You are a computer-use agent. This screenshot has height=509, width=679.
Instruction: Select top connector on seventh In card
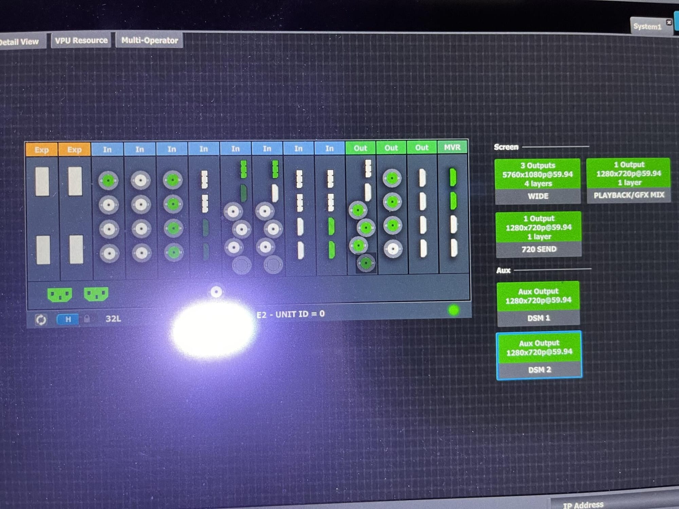[x=299, y=179]
